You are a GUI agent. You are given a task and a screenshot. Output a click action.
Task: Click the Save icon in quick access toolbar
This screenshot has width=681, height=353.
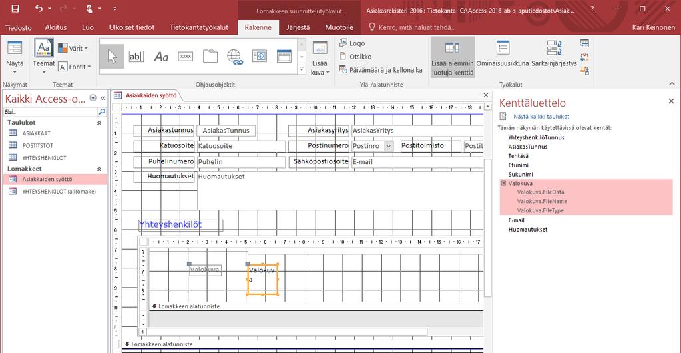click(15, 8)
